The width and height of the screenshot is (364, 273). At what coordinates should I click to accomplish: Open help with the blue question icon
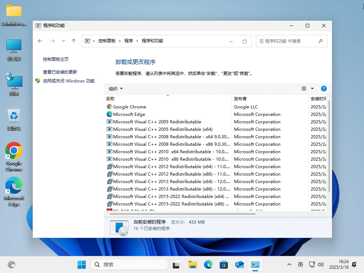323,89
